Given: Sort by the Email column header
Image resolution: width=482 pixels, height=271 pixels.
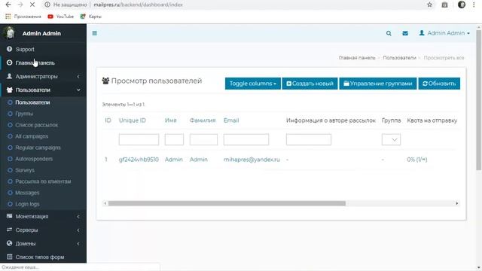Looking at the screenshot, I should [x=231, y=120].
